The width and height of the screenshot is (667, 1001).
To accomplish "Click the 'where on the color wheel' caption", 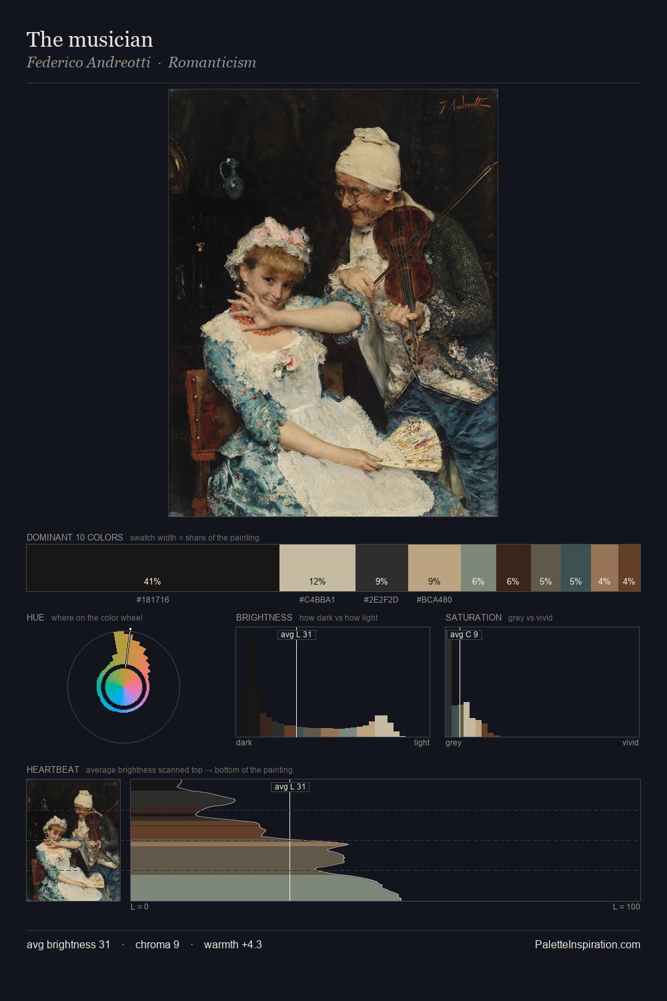I will tap(97, 618).
